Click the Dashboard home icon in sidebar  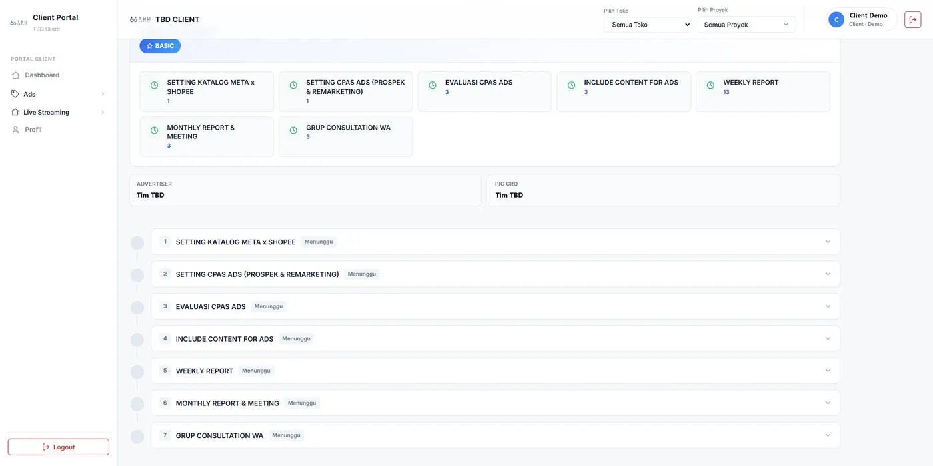(x=16, y=75)
